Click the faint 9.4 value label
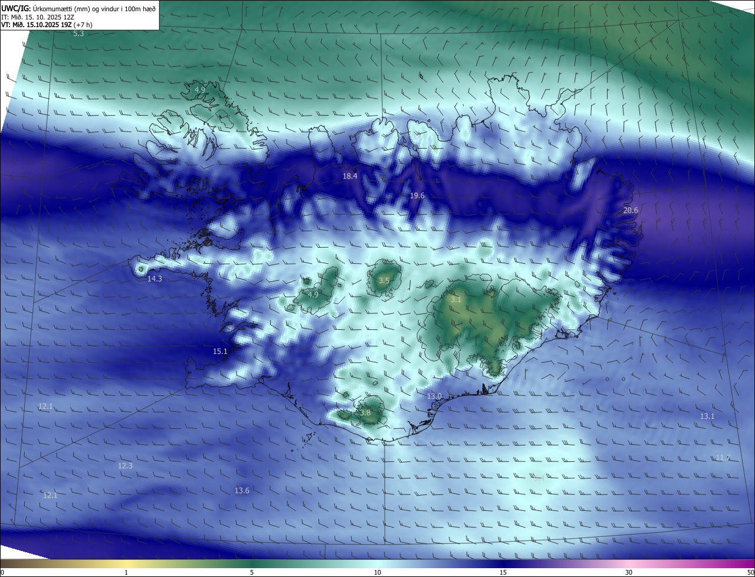This screenshot has height=577, width=755. pos(539,478)
